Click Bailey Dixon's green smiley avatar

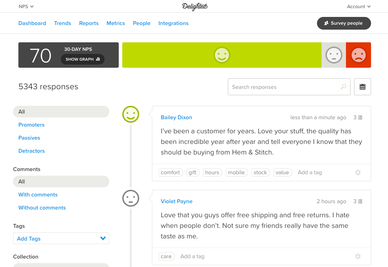(x=131, y=114)
